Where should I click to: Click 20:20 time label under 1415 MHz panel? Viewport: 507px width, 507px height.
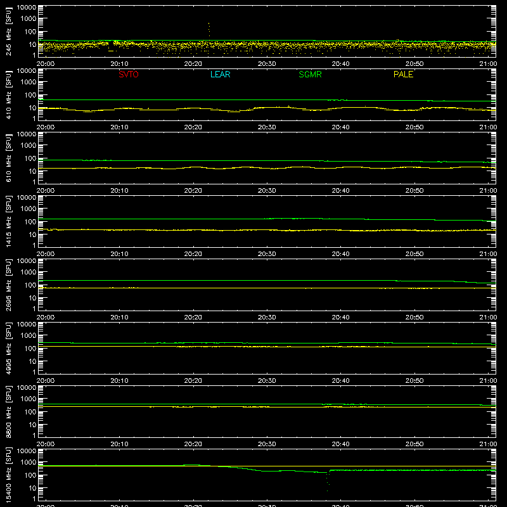193,254
